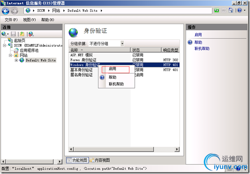Image resolution: width=250 pixels, height=174 pixels.
Task: Click the Back navigation arrow
Action: (5, 11)
